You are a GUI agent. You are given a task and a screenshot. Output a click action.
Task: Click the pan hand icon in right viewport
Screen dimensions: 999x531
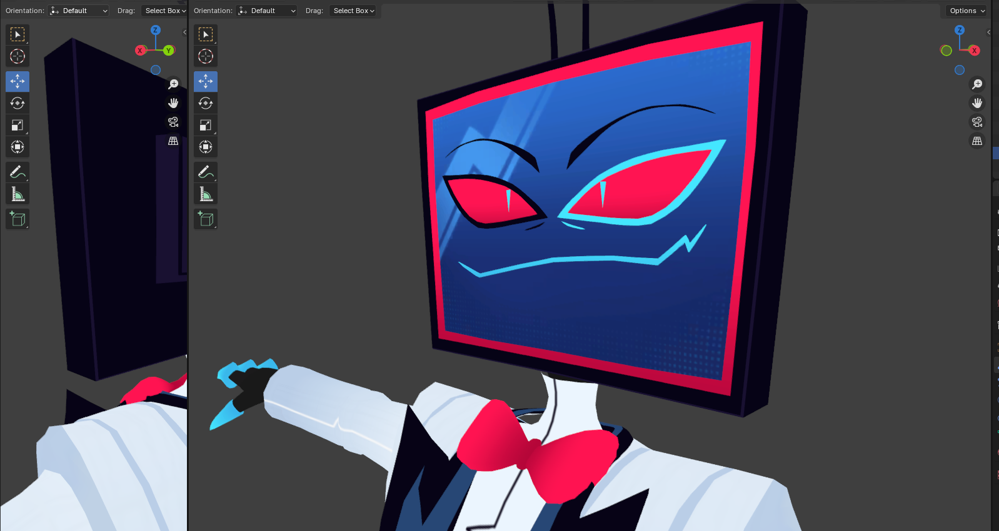pos(977,103)
